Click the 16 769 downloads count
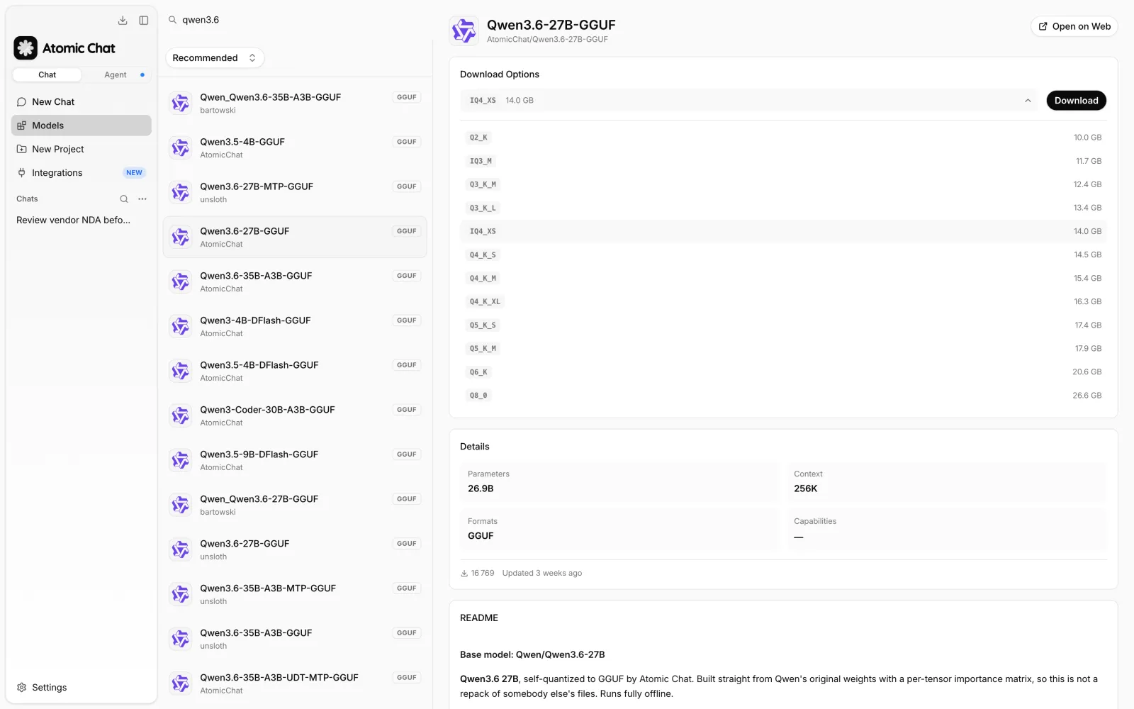The image size is (1134, 709). (477, 574)
